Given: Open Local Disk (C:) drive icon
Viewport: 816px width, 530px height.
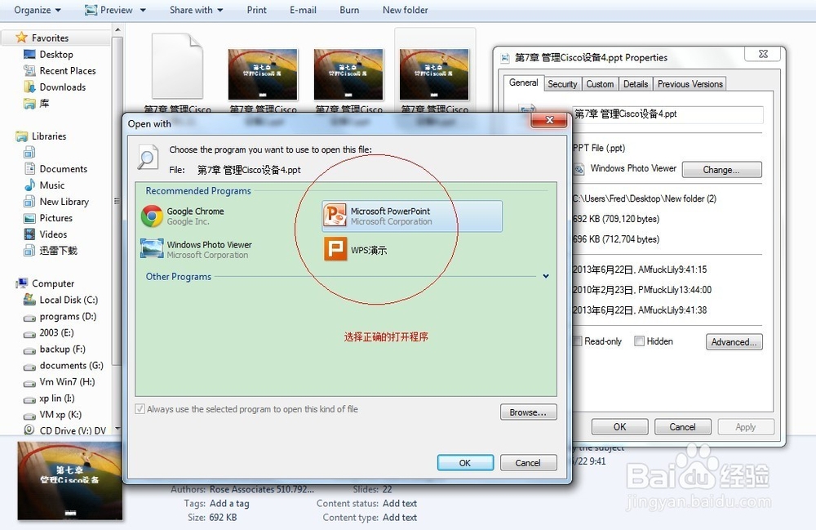Looking at the screenshot, I should pyautogui.click(x=29, y=300).
